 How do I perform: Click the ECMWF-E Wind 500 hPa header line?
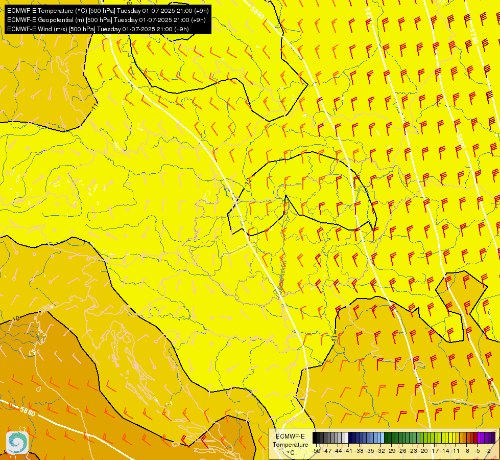pos(98,29)
